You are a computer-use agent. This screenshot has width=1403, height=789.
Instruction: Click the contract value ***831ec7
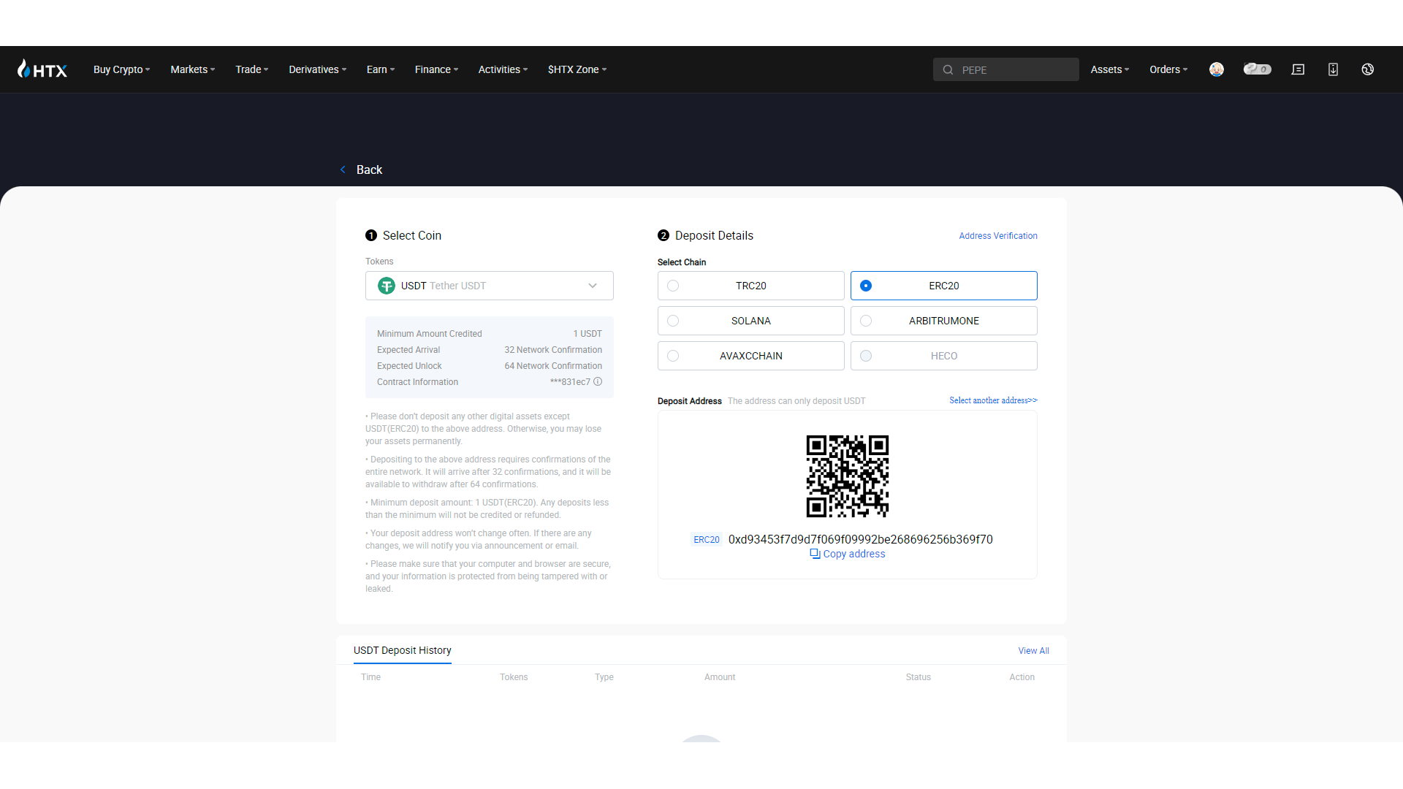click(570, 382)
